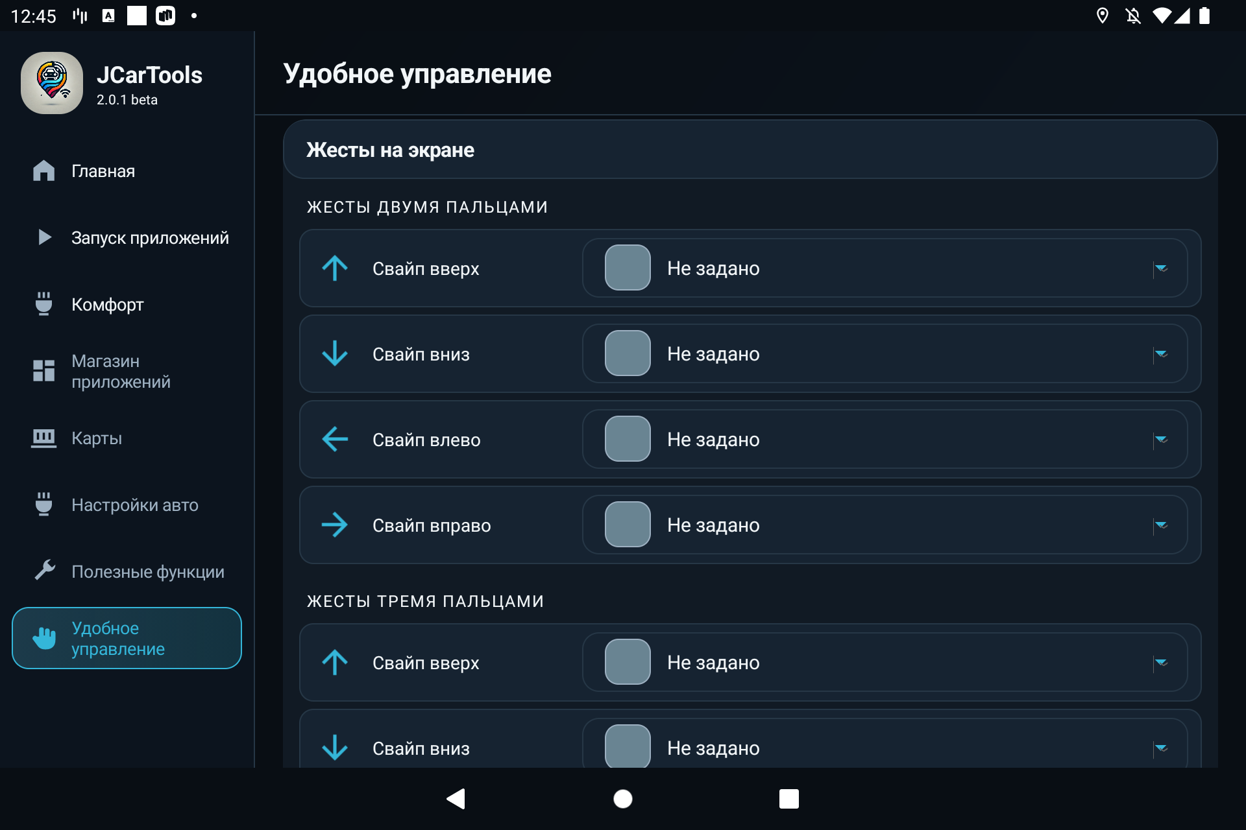Click app placeholder square in two-finger Свайп вверх
1246x830 pixels.
[x=628, y=268]
